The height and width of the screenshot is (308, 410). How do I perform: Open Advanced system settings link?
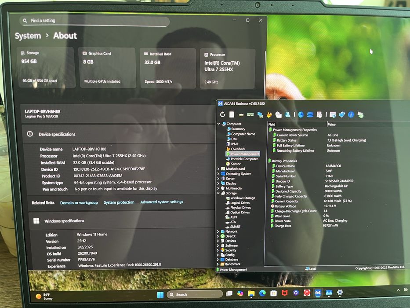coord(162,202)
